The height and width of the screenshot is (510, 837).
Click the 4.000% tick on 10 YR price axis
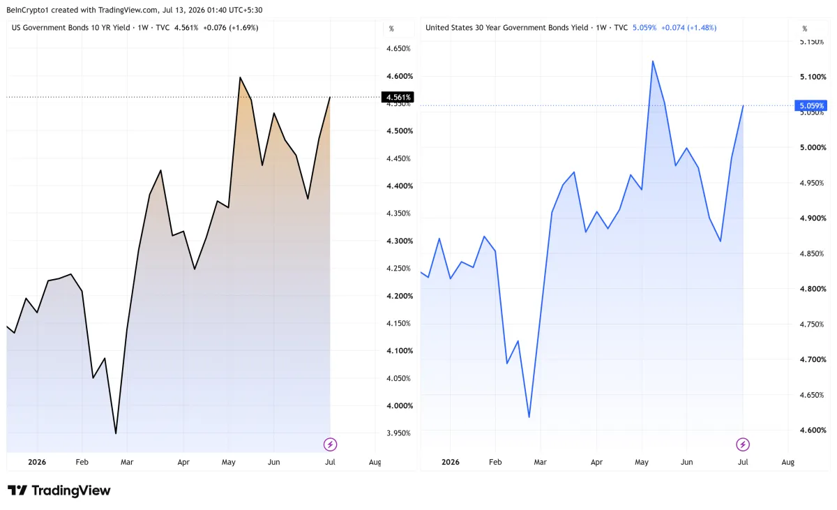pyautogui.click(x=399, y=405)
